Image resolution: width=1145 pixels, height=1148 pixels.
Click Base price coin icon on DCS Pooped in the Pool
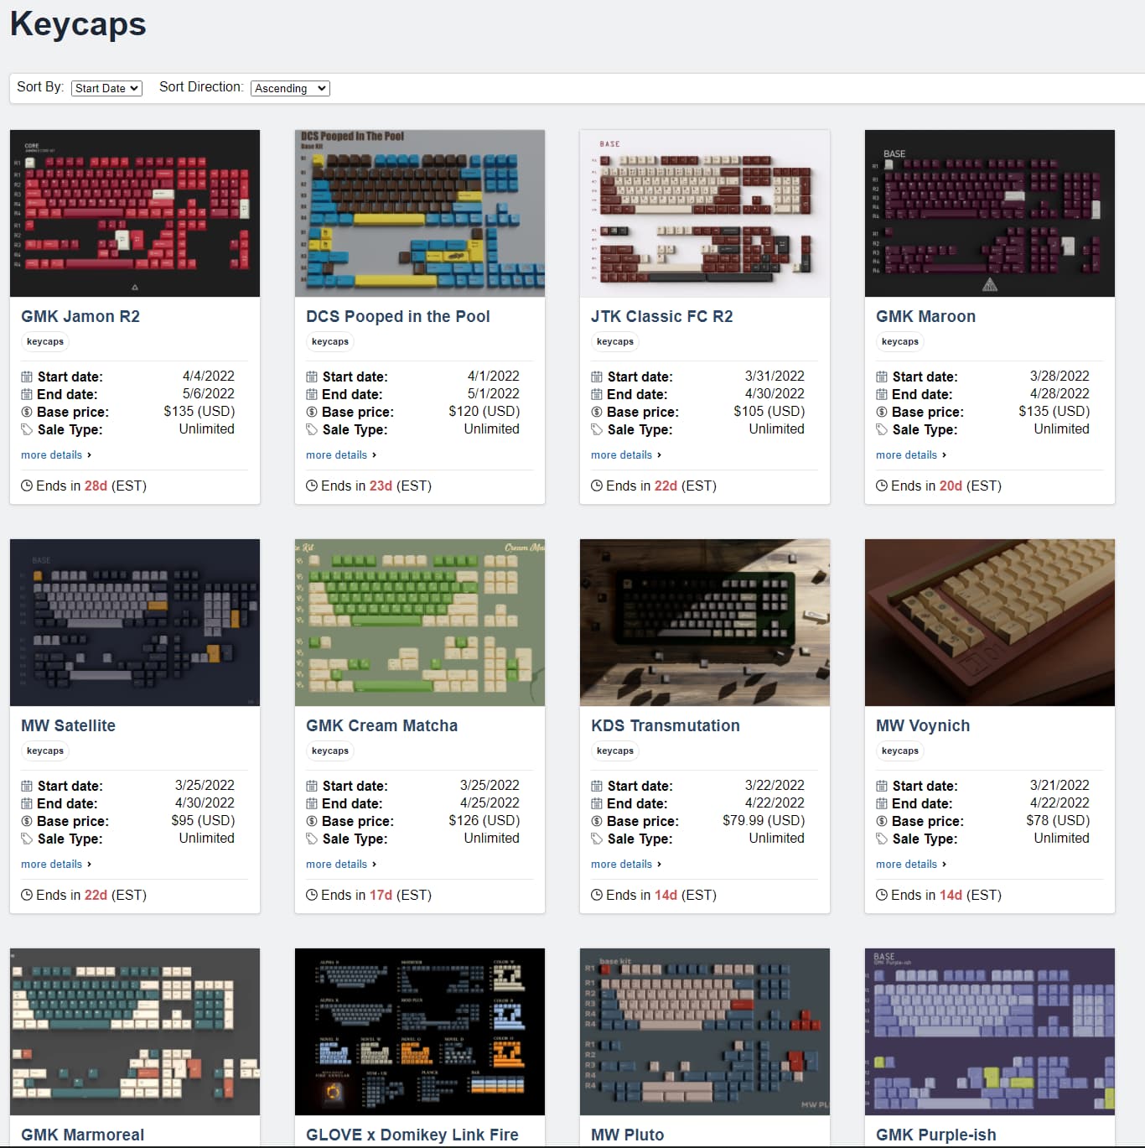tap(312, 412)
